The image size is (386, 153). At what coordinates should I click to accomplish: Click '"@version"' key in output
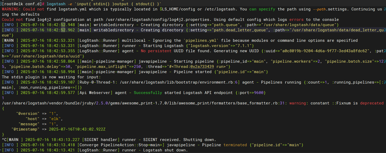27,114
